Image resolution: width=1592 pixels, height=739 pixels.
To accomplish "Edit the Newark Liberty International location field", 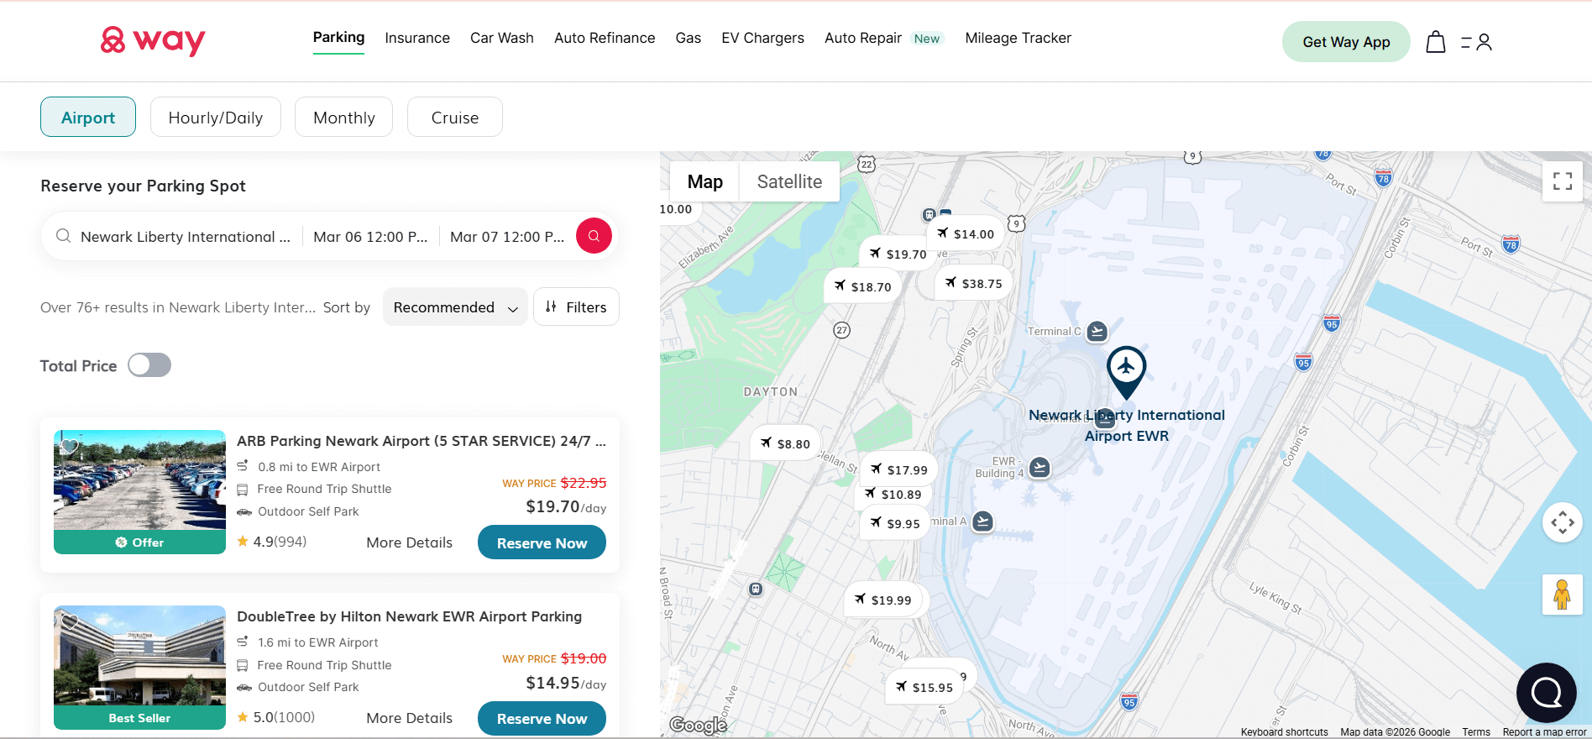I will pos(185,237).
